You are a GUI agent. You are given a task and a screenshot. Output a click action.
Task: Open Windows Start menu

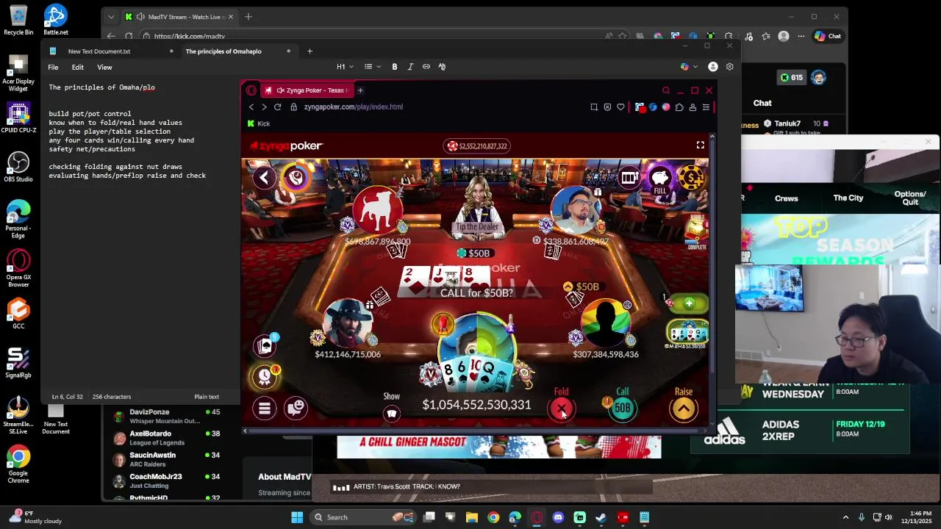(x=297, y=517)
